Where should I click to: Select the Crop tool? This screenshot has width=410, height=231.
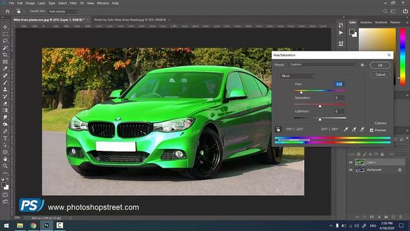[x=5, y=55]
